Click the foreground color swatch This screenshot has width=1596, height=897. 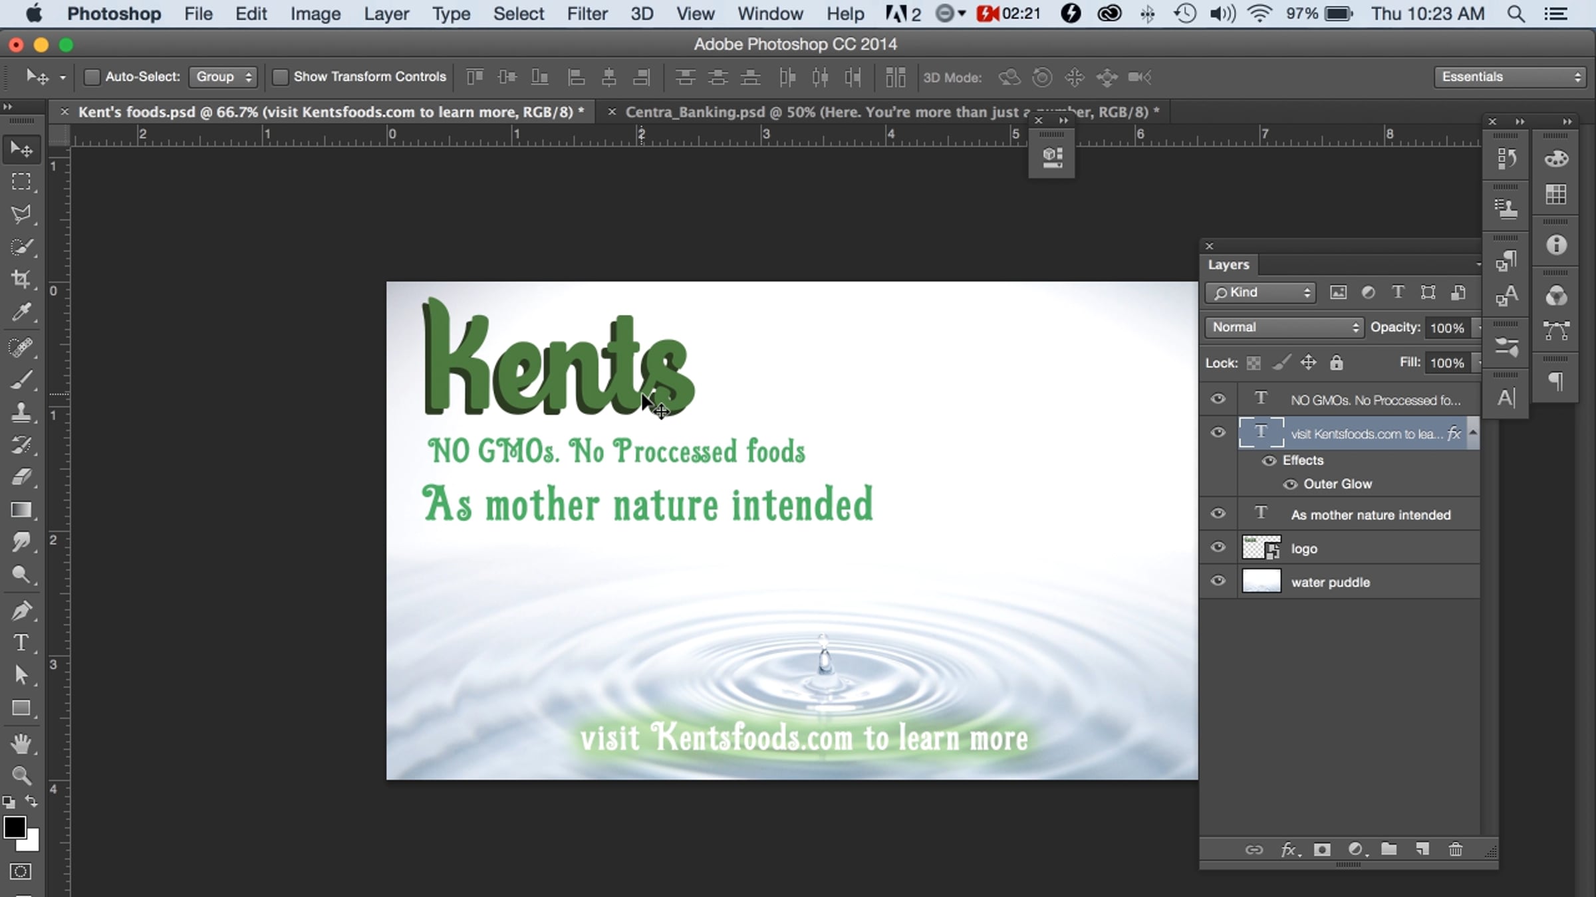click(15, 828)
